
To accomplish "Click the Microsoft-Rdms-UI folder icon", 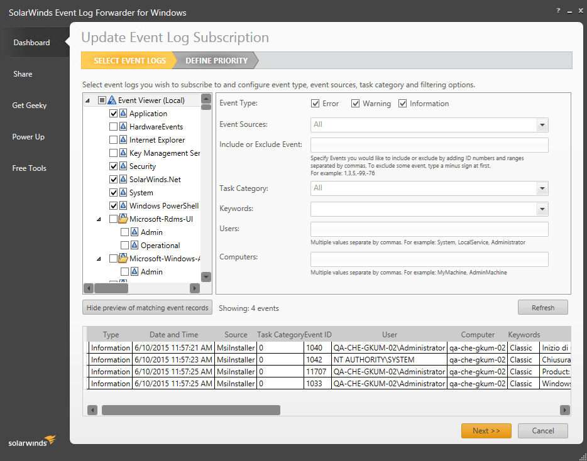I will pyautogui.click(x=124, y=219).
